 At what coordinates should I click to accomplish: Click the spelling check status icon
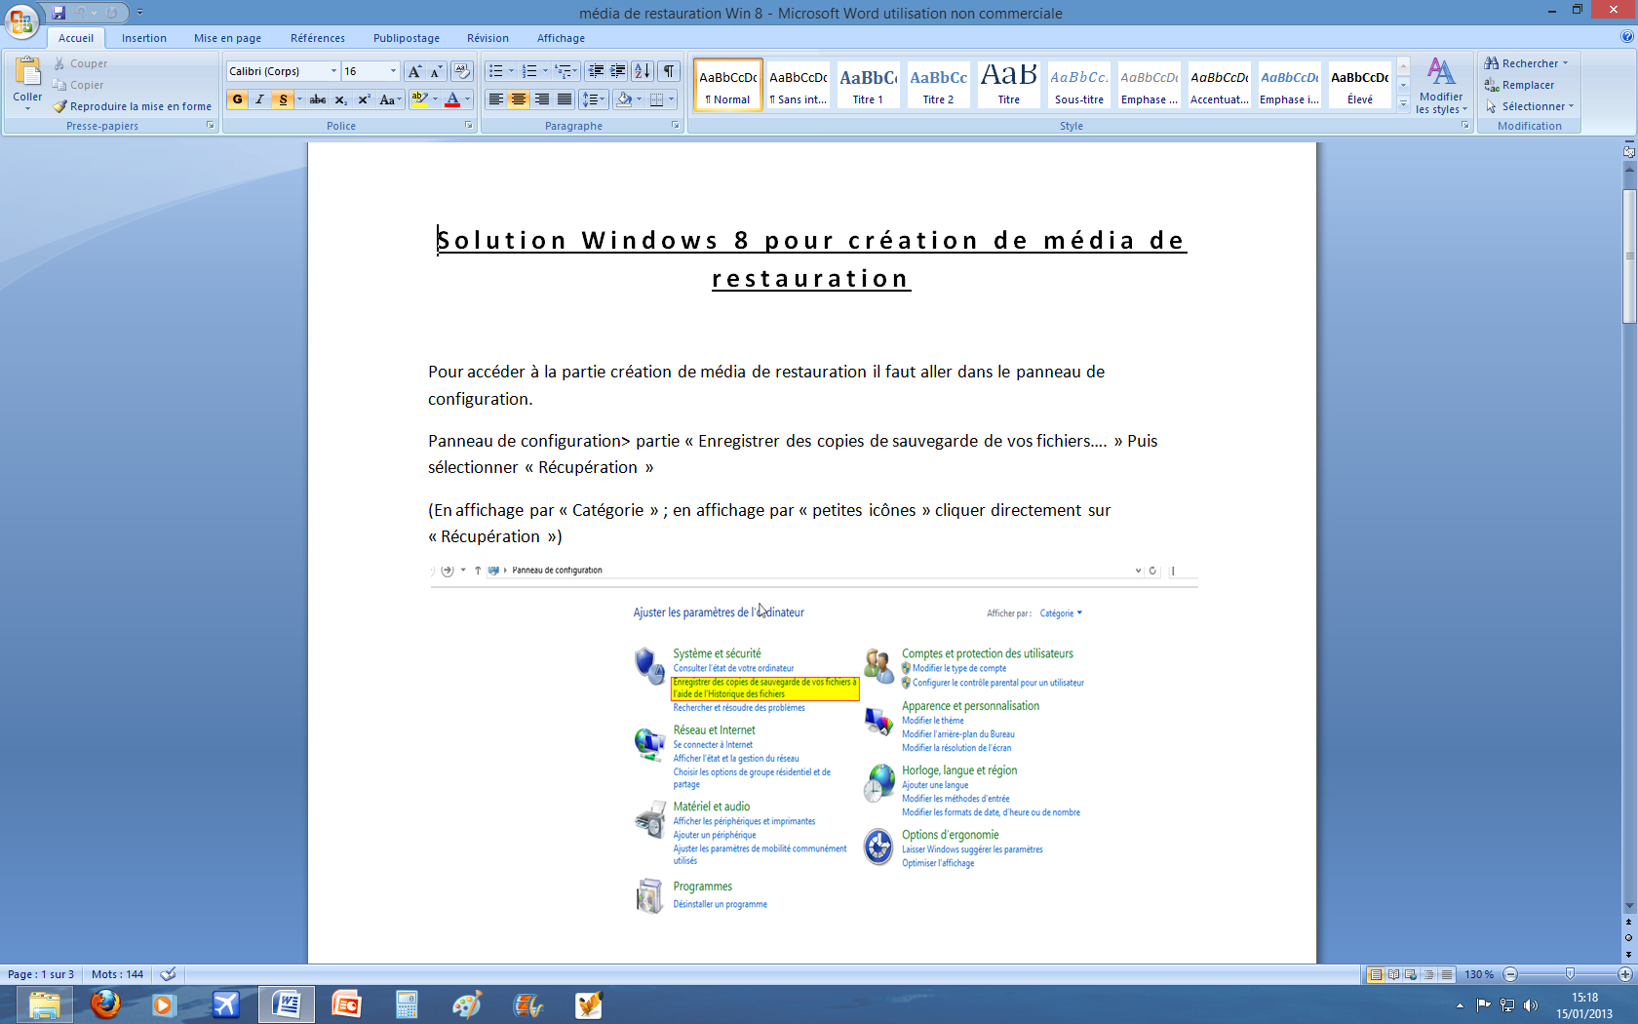tap(168, 974)
